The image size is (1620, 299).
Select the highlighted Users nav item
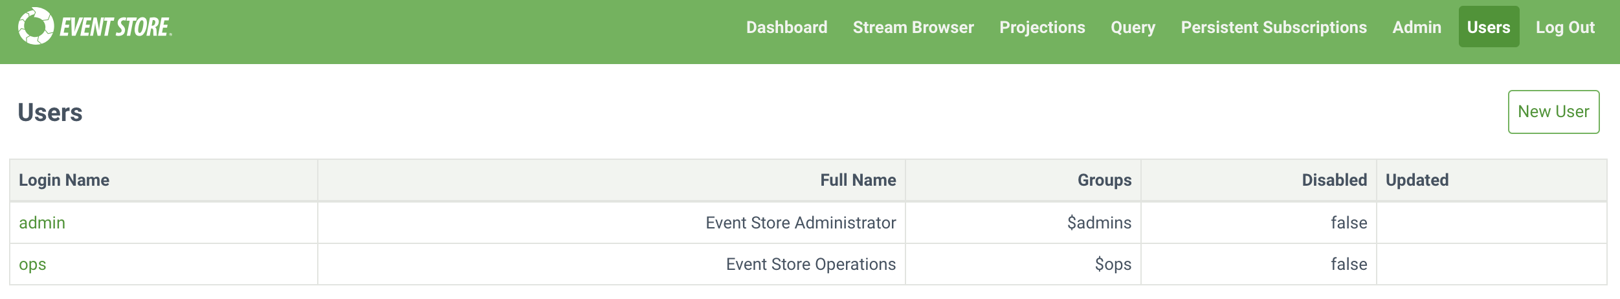click(x=1488, y=27)
